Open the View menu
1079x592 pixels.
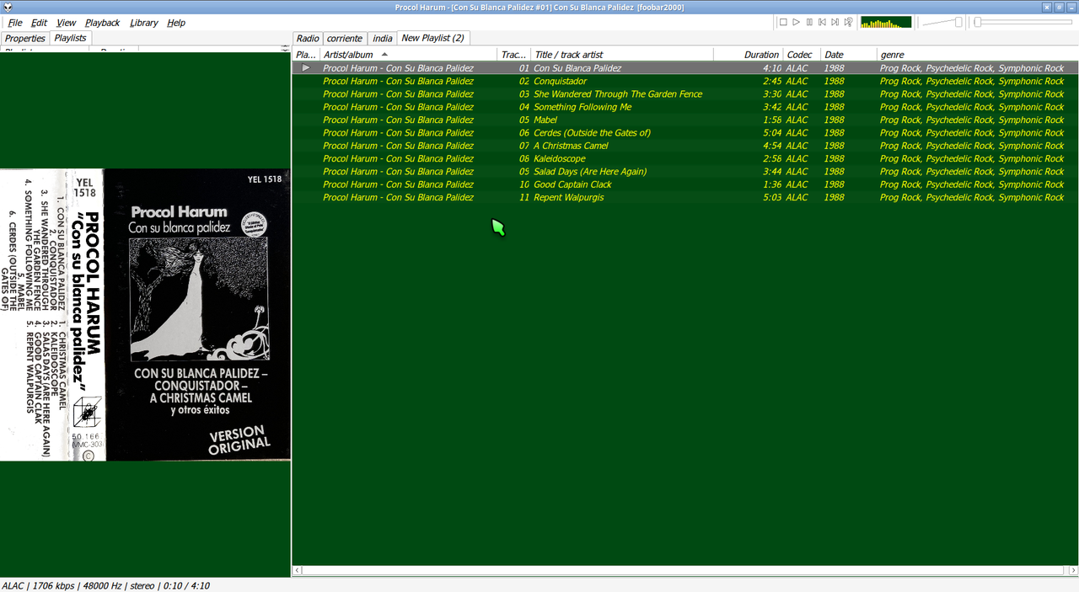pos(66,23)
